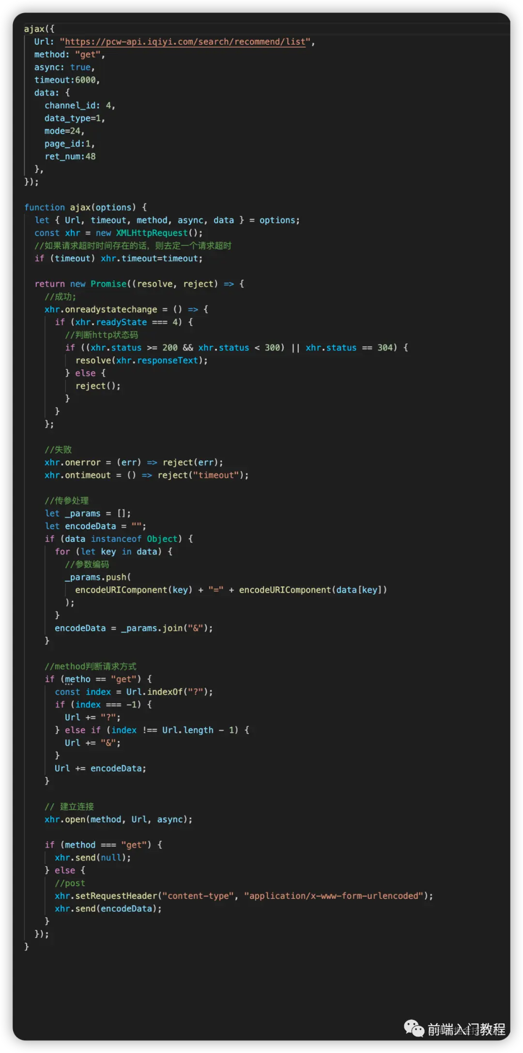The width and height of the screenshot is (523, 1053).
Task: Click the text 'method: "get",'
Action: 70,55
